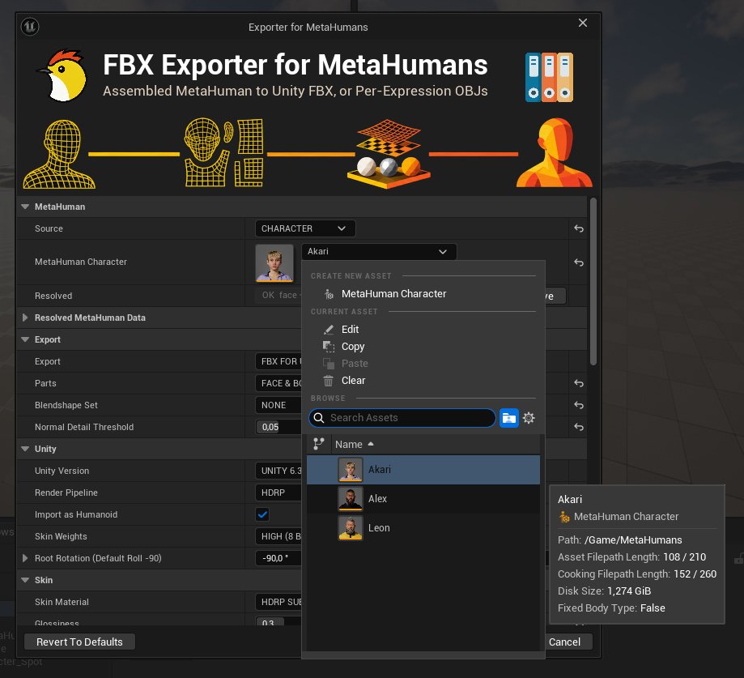Click the Search Assets field
The image size is (744, 678).
[x=402, y=418]
